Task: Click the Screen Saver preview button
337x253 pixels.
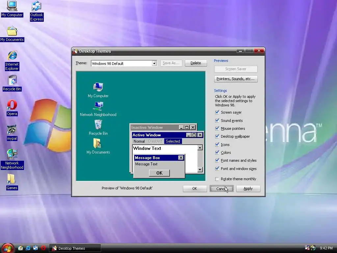Action: (236, 69)
